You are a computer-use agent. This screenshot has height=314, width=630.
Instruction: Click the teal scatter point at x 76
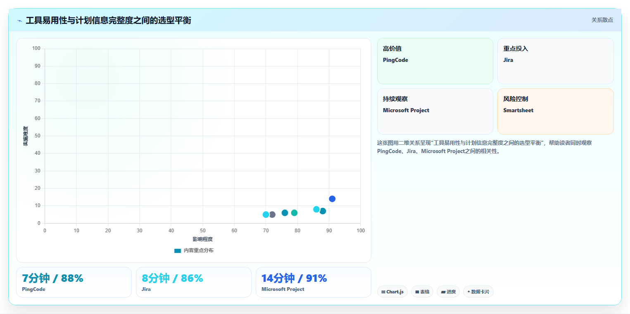tap(285, 213)
